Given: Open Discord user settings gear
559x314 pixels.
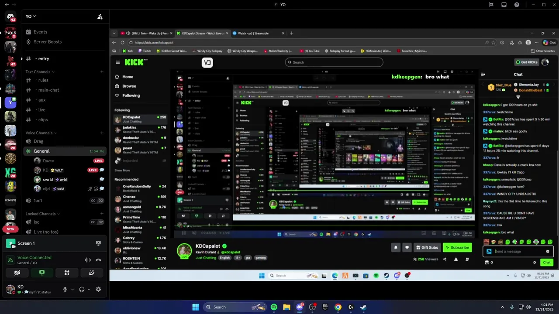Looking at the screenshot, I should 98,289.
